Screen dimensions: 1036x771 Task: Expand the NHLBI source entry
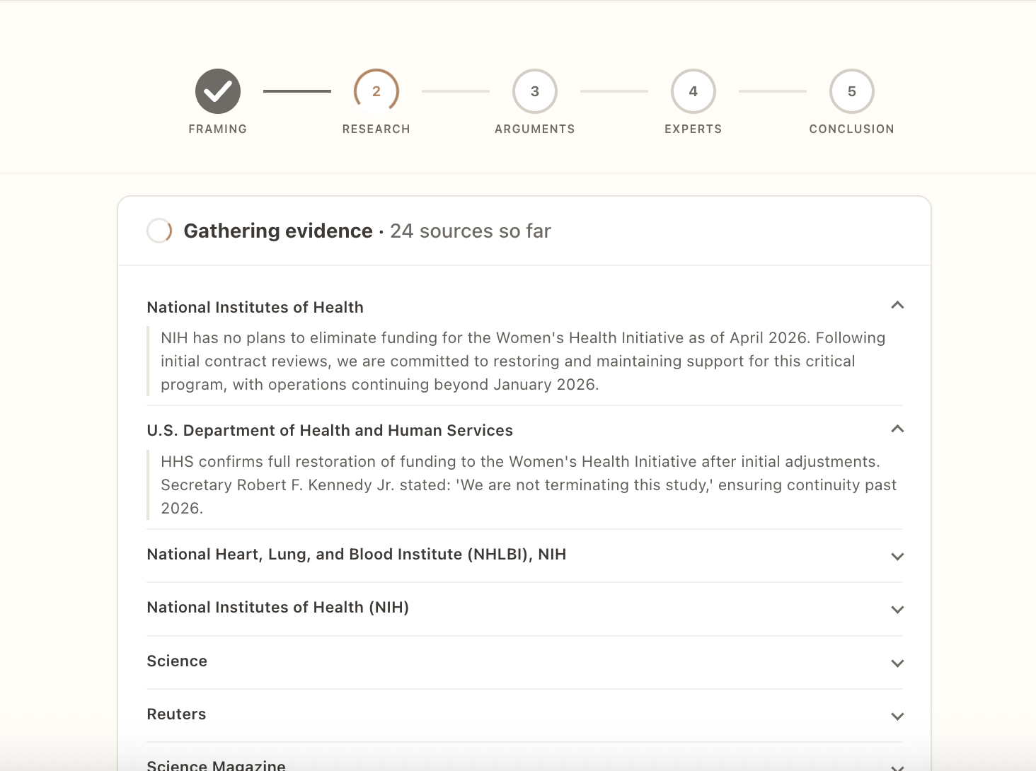[x=897, y=557]
